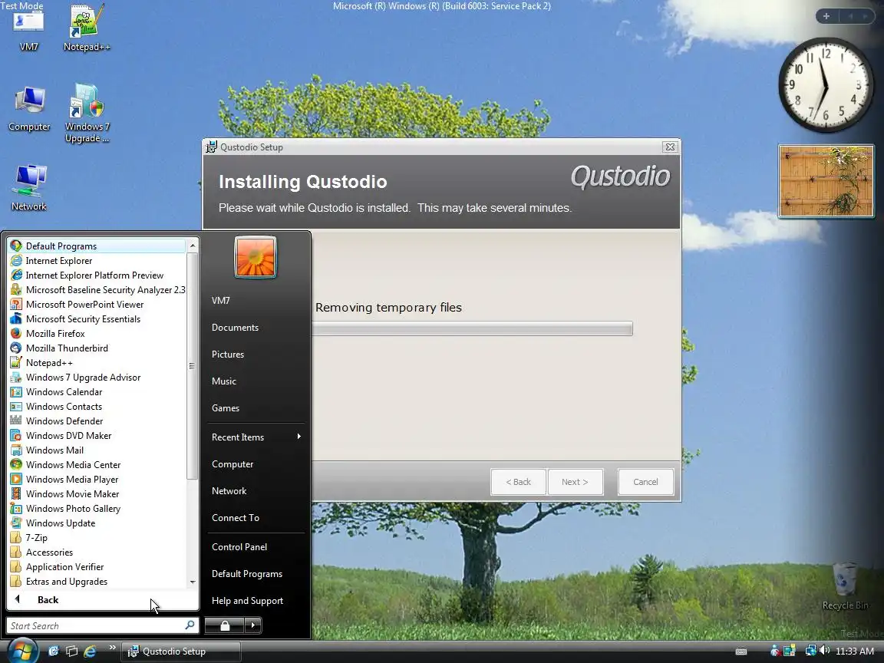Screen dimensions: 884x663
Task: Click the programs list scroll-down arrow
Action: [x=193, y=582]
